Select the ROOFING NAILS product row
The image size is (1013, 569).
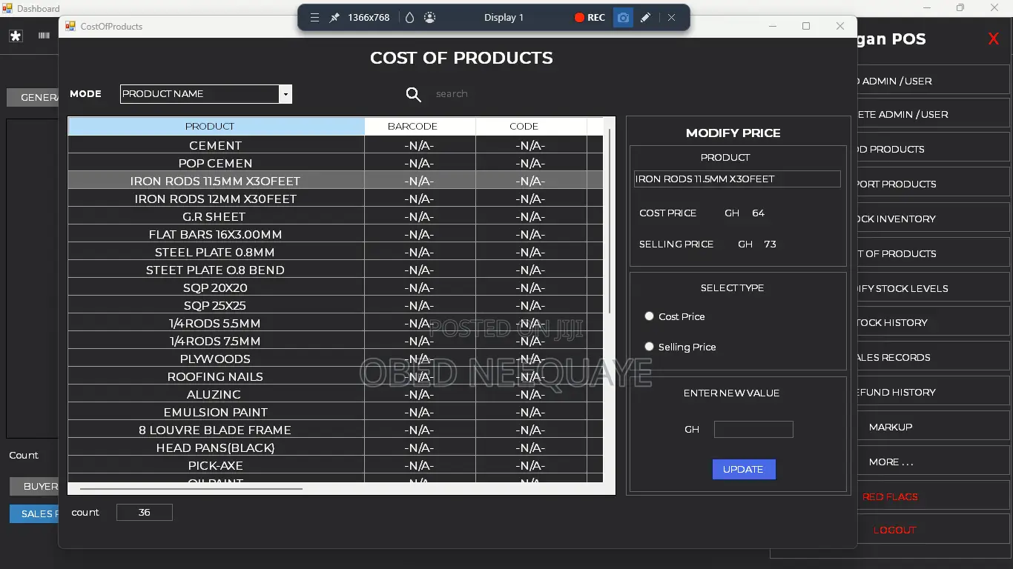point(336,377)
